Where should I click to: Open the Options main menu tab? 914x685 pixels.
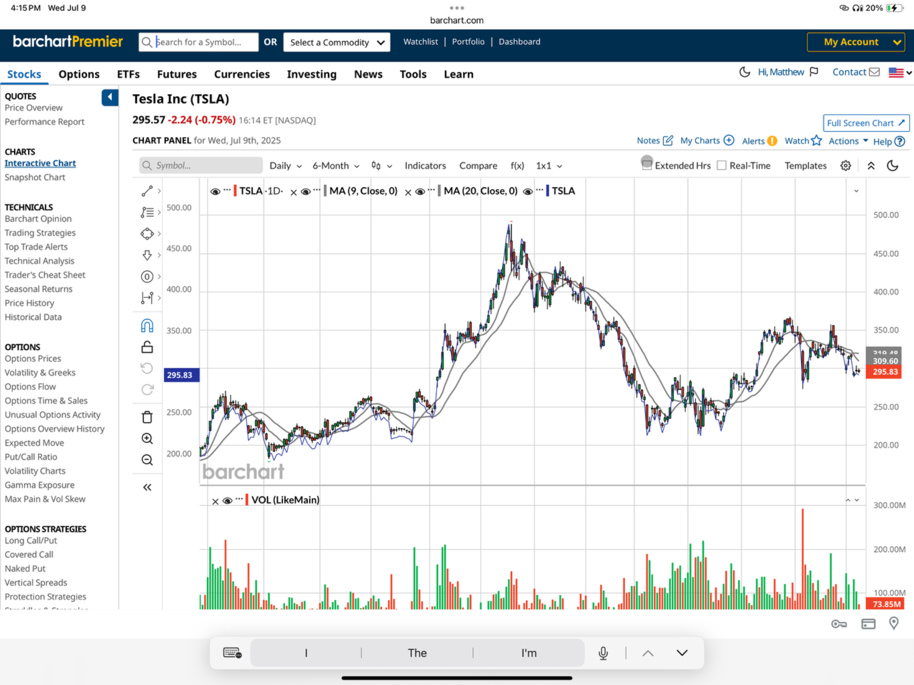pos(79,74)
